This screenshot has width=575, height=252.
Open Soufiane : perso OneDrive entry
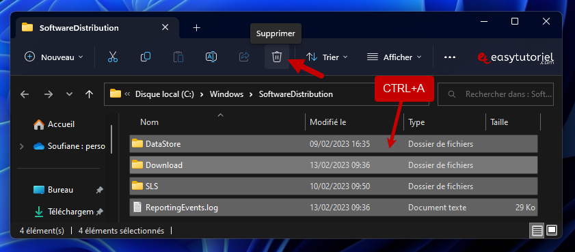pos(69,146)
